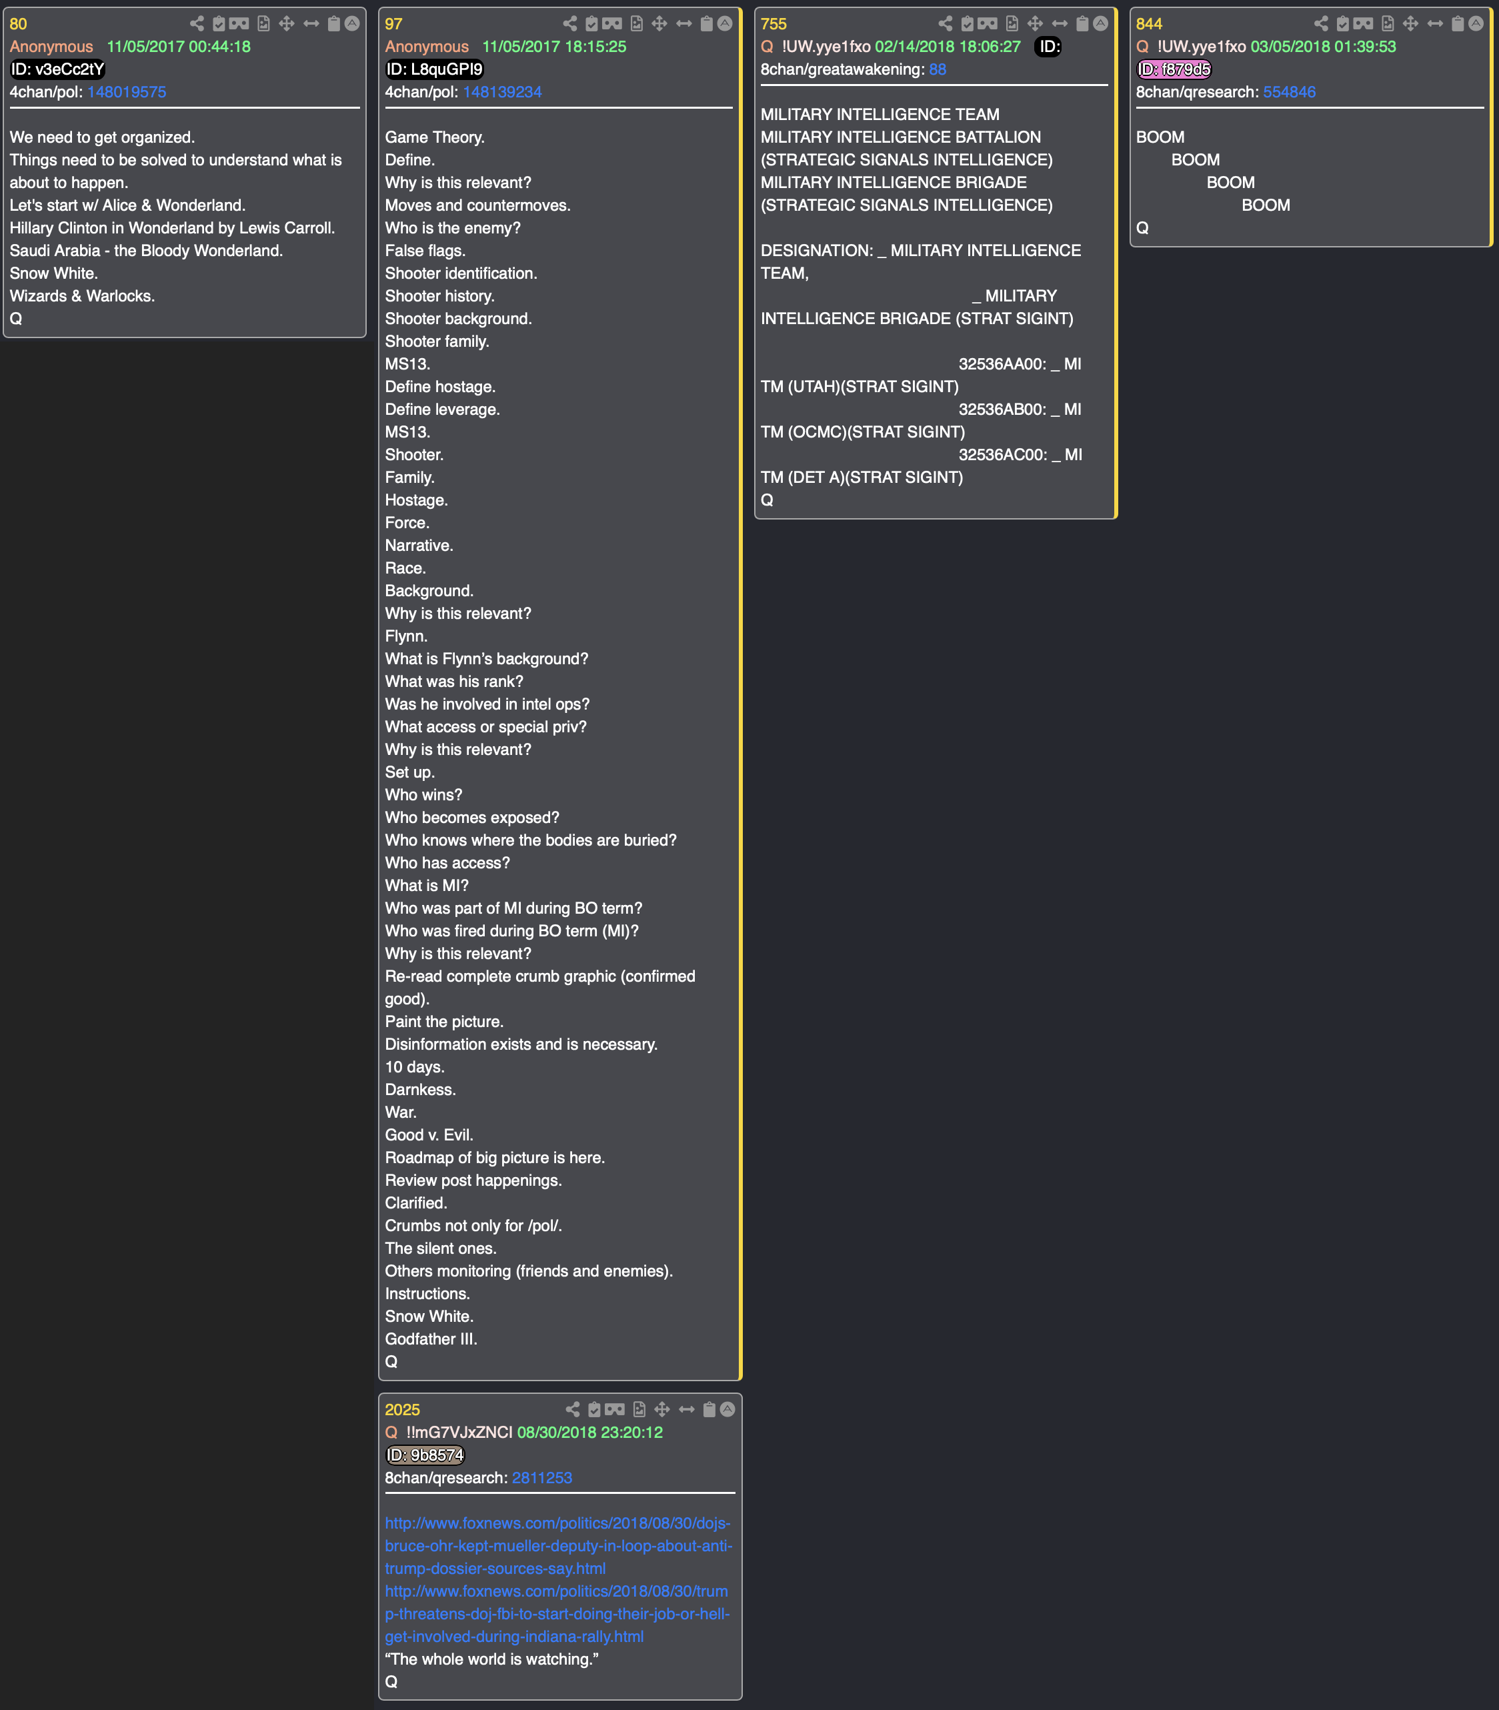
Task: Click the four-way move icon on post 755
Action: pos(1036,23)
